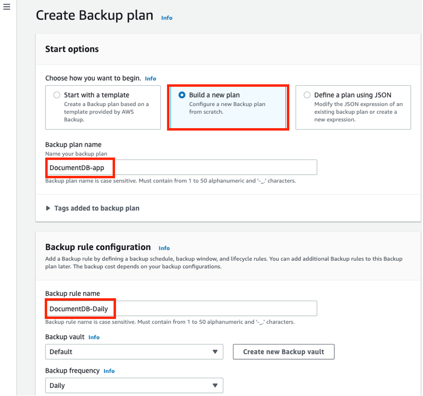Open Info help for Backup vault

tap(94, 337)
